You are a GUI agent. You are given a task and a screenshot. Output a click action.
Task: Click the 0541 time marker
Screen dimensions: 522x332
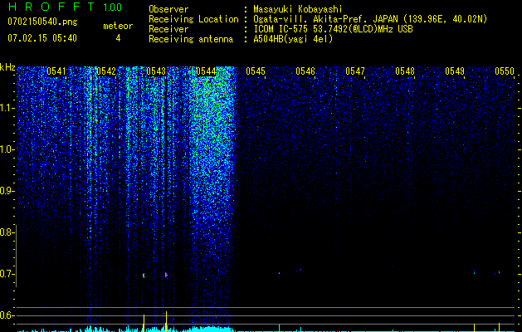56,71
